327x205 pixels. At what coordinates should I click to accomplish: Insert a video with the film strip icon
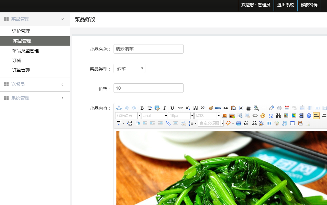coord(301,116)
